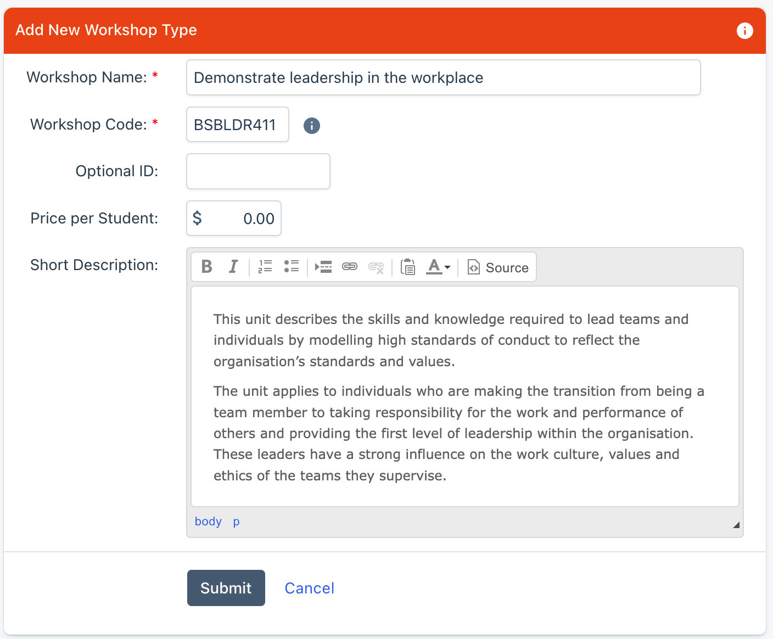The image size is (773, 639).
Task: Click the insert link icon
Action: 350,267
